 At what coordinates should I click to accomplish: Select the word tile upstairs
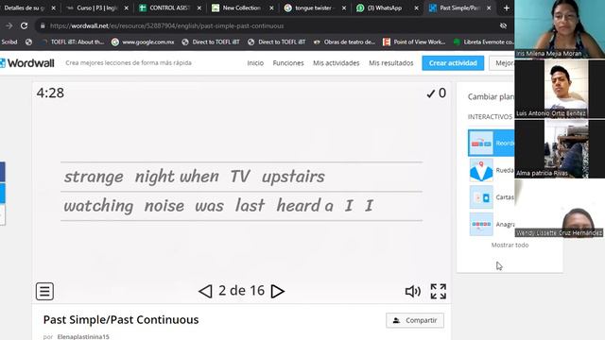pos(293,177)
